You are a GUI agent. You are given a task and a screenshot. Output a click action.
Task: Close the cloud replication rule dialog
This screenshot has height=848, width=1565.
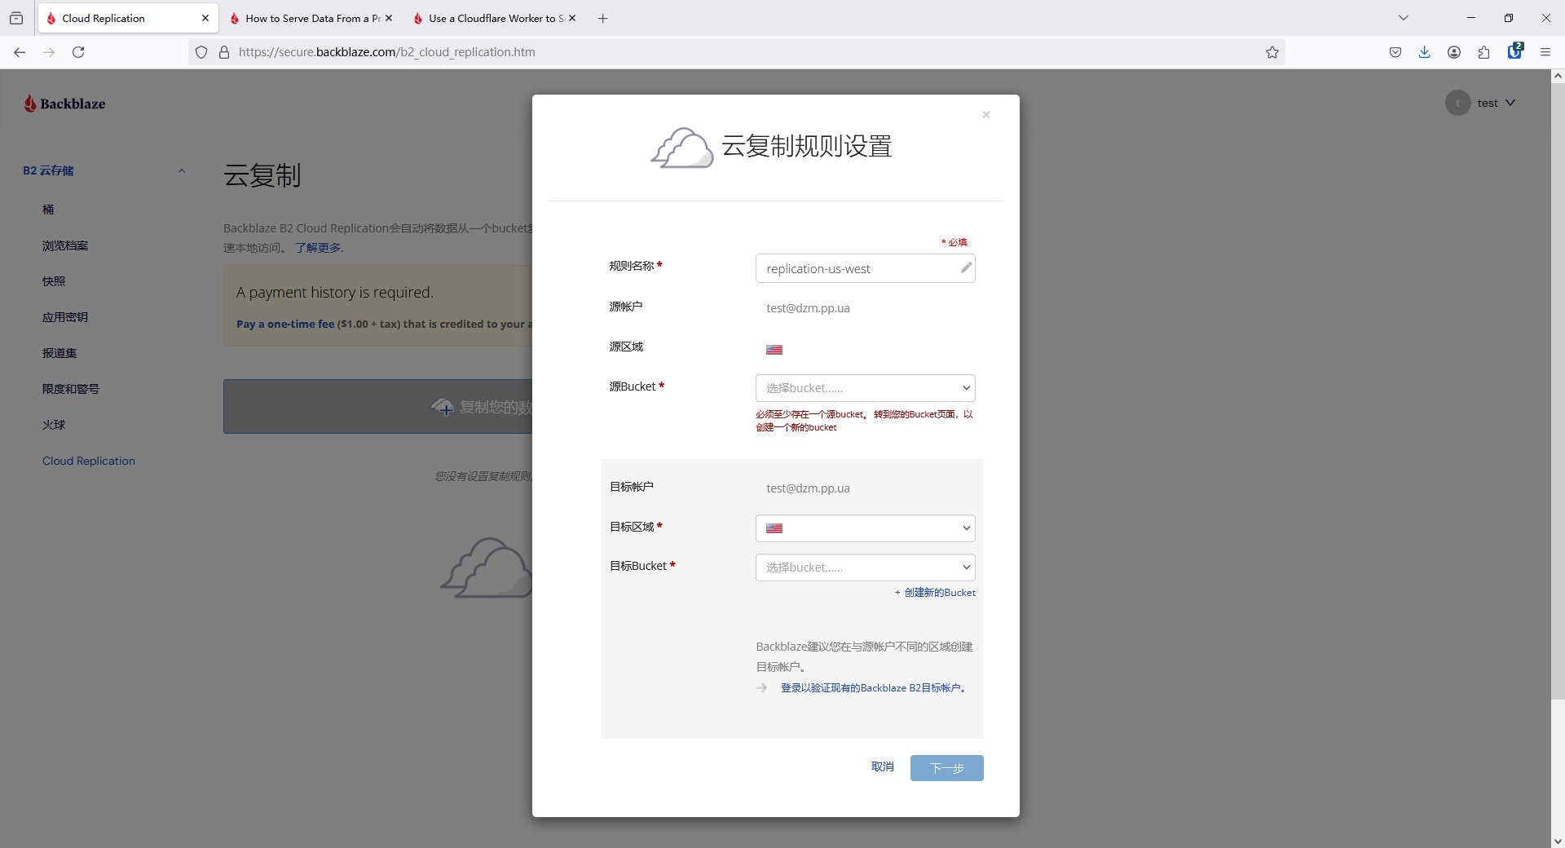985,115
